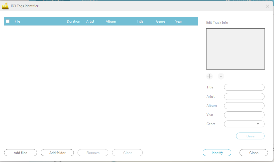Click the delete cover art trash icon
The image size is (274, 162).
[x=221, y=76]
